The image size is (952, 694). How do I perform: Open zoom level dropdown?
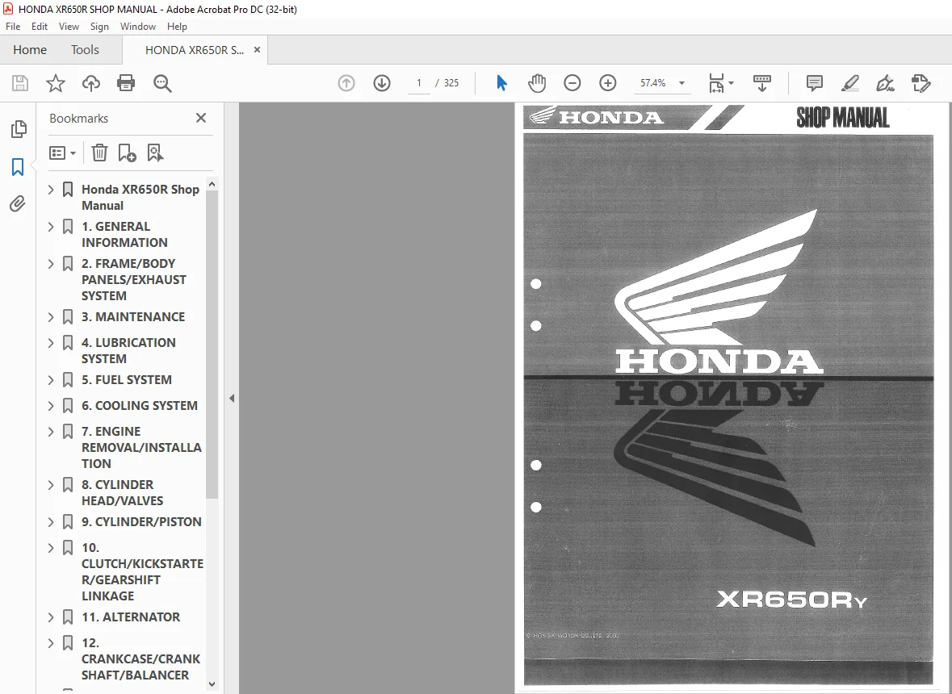tap(681, 83)
